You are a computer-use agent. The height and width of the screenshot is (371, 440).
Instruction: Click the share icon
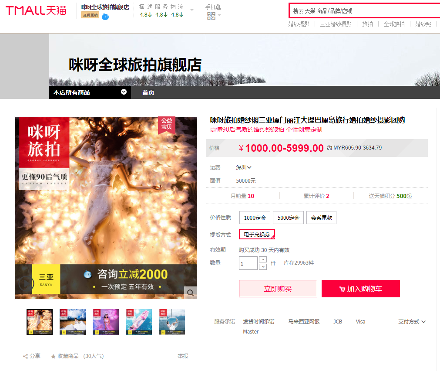pos(25,356)
